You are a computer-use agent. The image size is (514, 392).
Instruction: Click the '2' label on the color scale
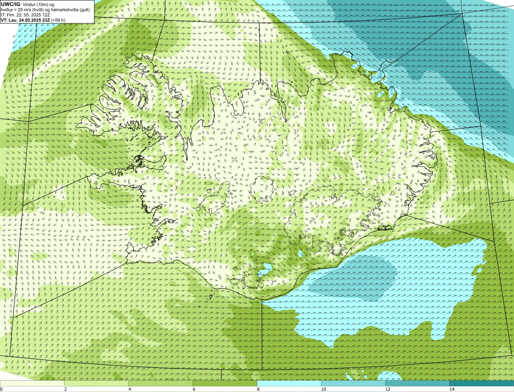click(x=65, y=389)
